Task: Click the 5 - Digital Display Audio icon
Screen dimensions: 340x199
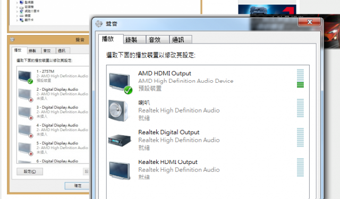Action: click(x=25, y=149)
